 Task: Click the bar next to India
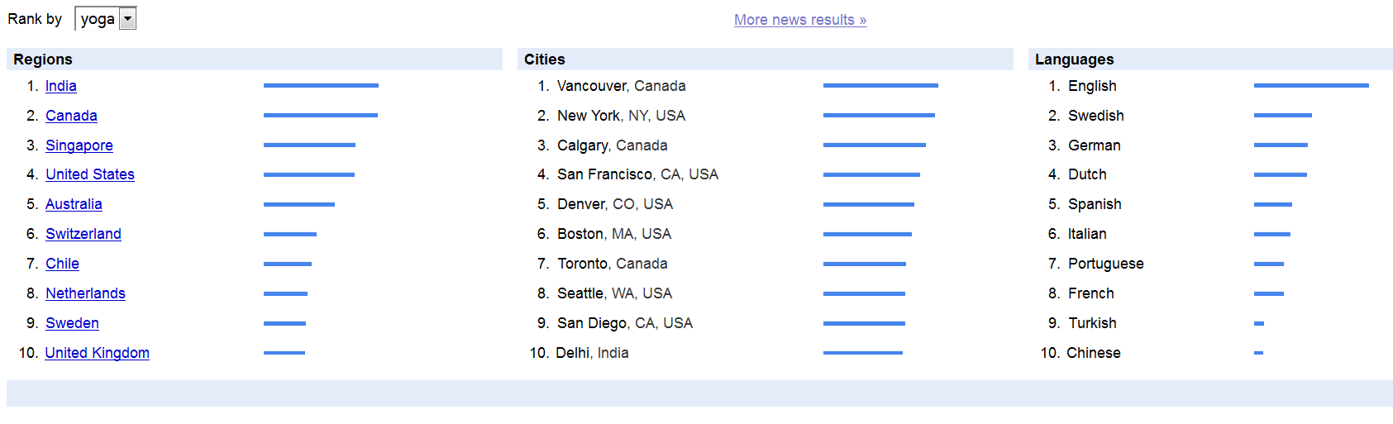pyautogui.click(x=321, y=85)
